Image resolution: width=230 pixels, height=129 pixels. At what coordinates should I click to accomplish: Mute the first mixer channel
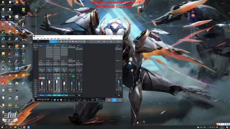(40, 76)
